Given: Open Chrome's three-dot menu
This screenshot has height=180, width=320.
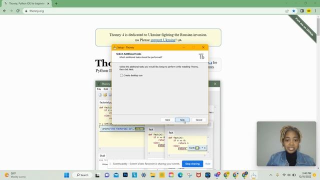Looking at the screenshot, I should [x=315, y=11].
